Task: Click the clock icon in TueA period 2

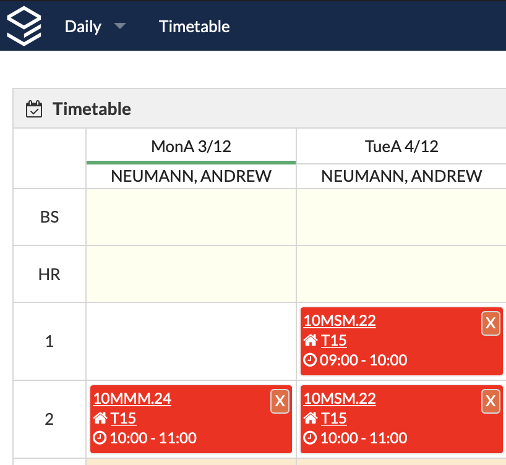Action: point(311,438)
